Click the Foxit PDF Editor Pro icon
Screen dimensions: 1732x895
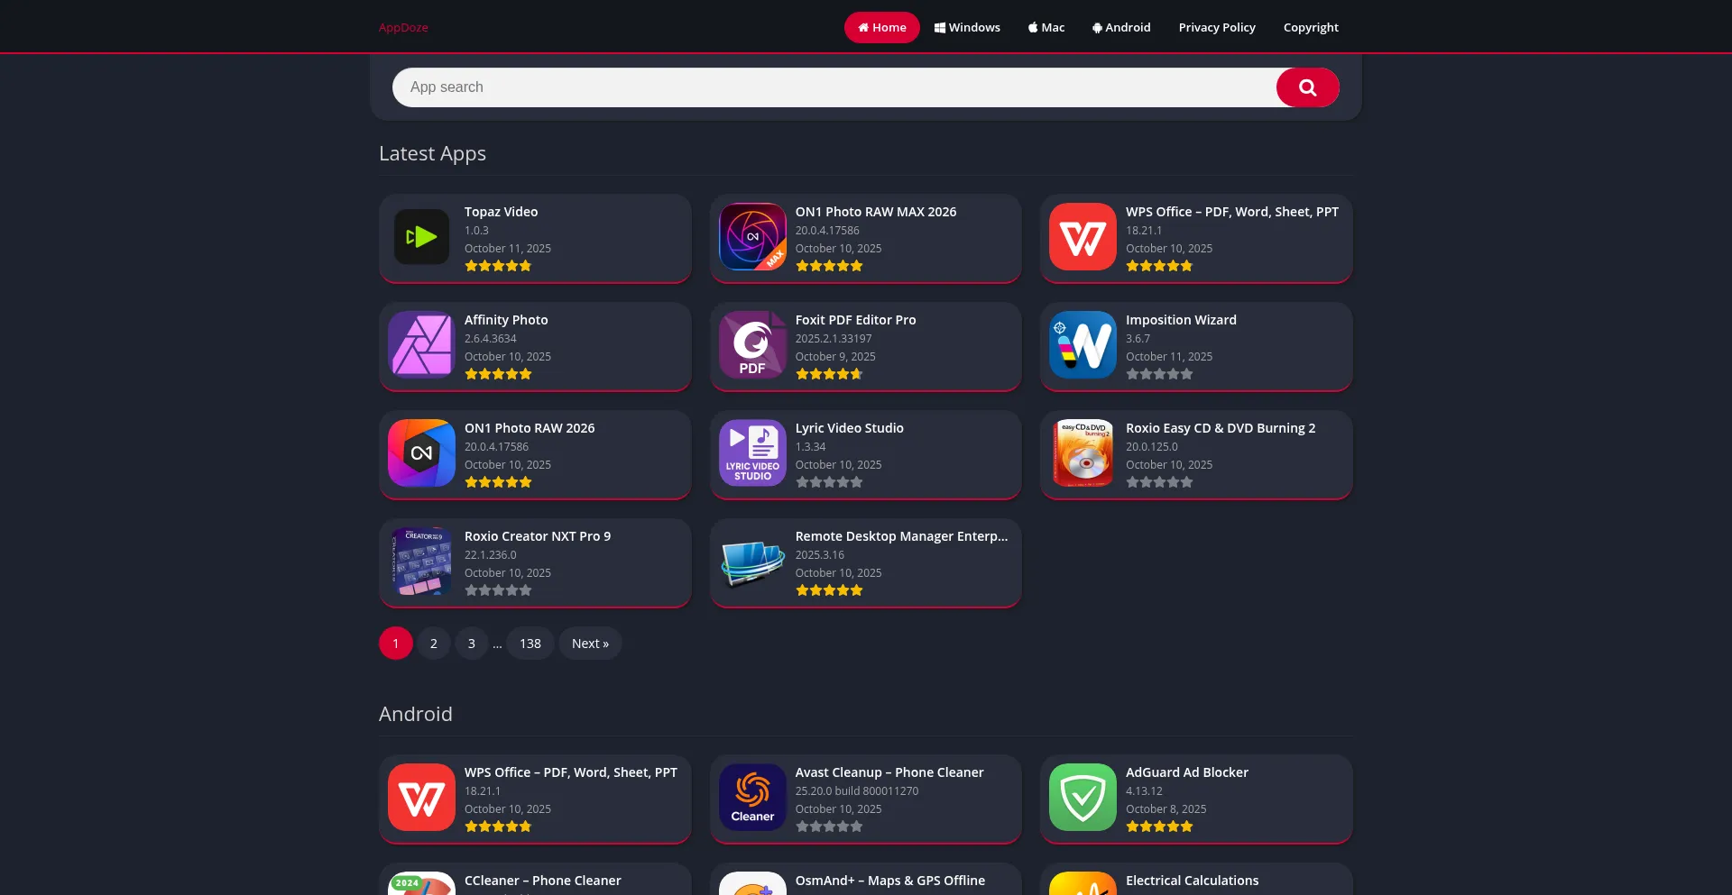coord(752,345)
